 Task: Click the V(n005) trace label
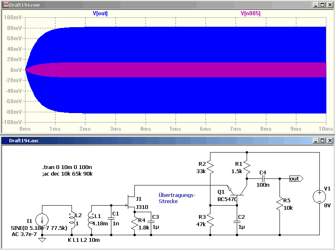click(x=250, y=13)
